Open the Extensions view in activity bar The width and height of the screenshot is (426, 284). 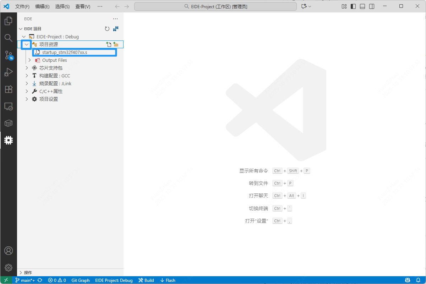(x=9, y=89)
